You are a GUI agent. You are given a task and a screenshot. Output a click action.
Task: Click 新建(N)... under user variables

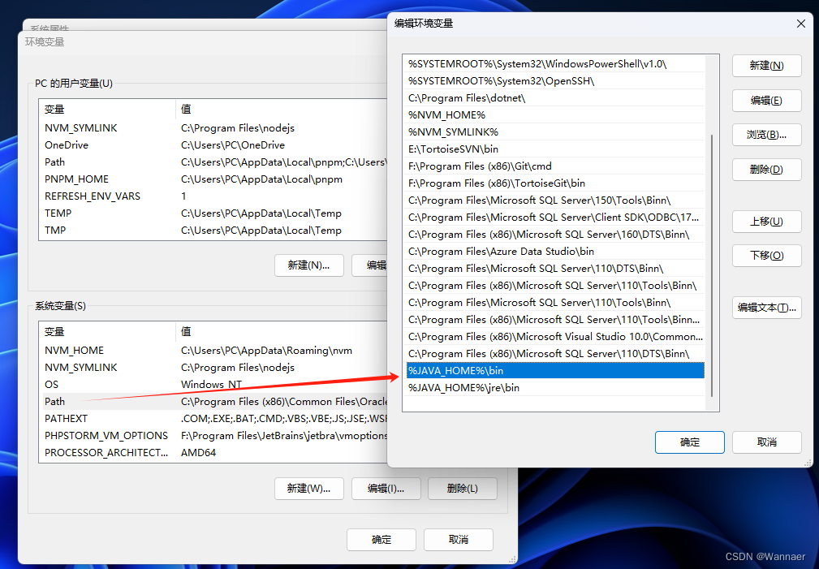[x=308, y=265]
